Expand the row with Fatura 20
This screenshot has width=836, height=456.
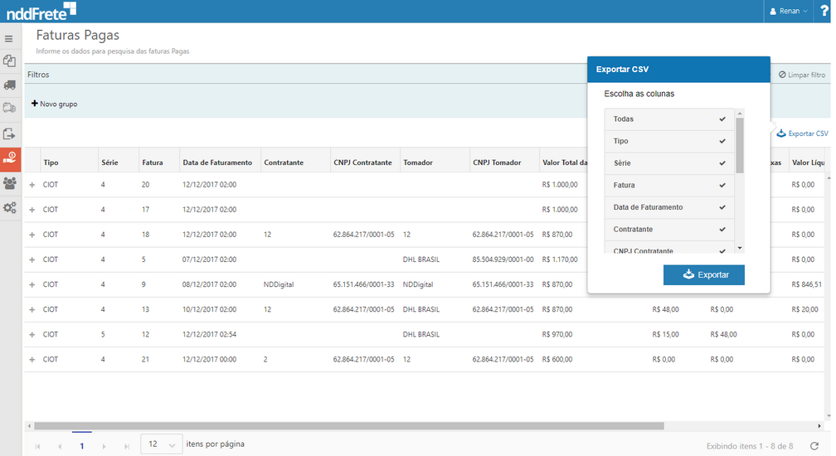tap(32, 185)
